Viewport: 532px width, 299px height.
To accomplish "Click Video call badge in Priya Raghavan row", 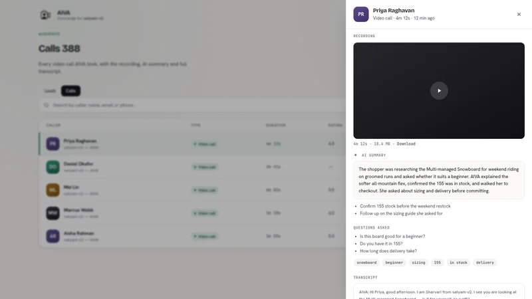I will pyautogui.click(x=205, y=144).
